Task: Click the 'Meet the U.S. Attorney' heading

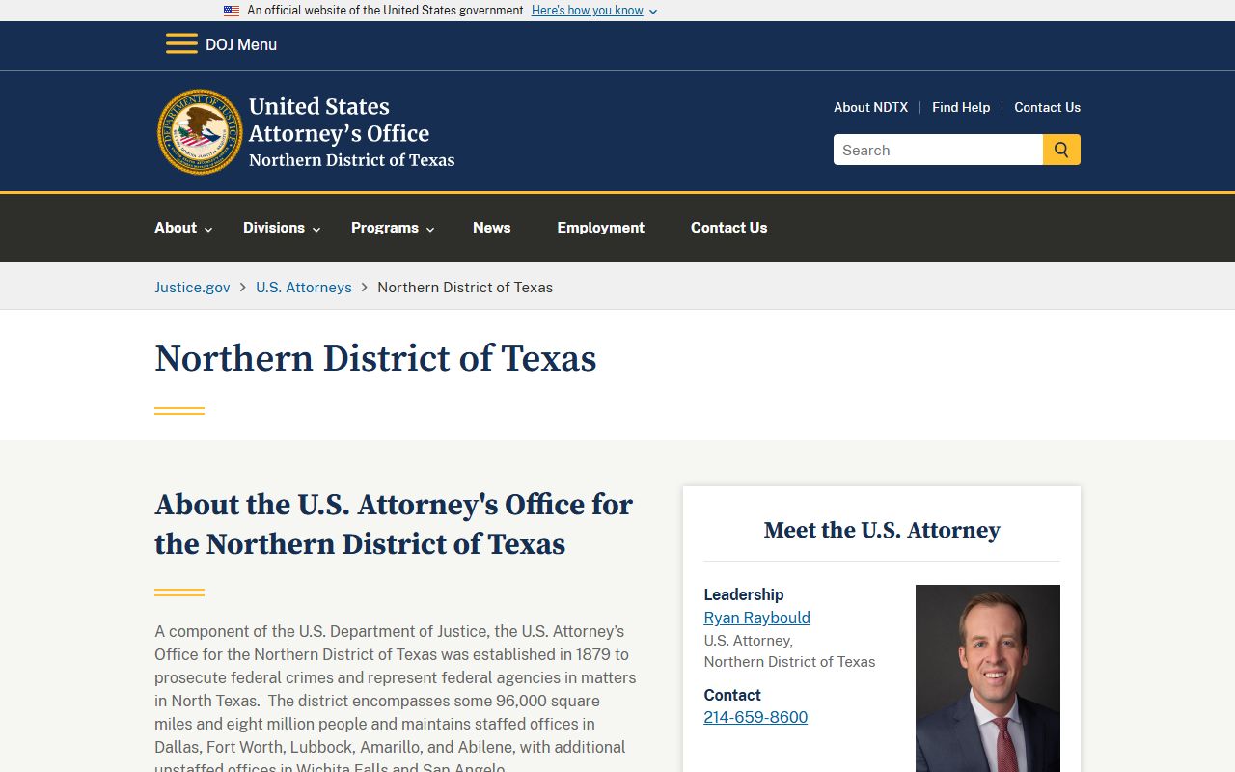Action: 882,530
